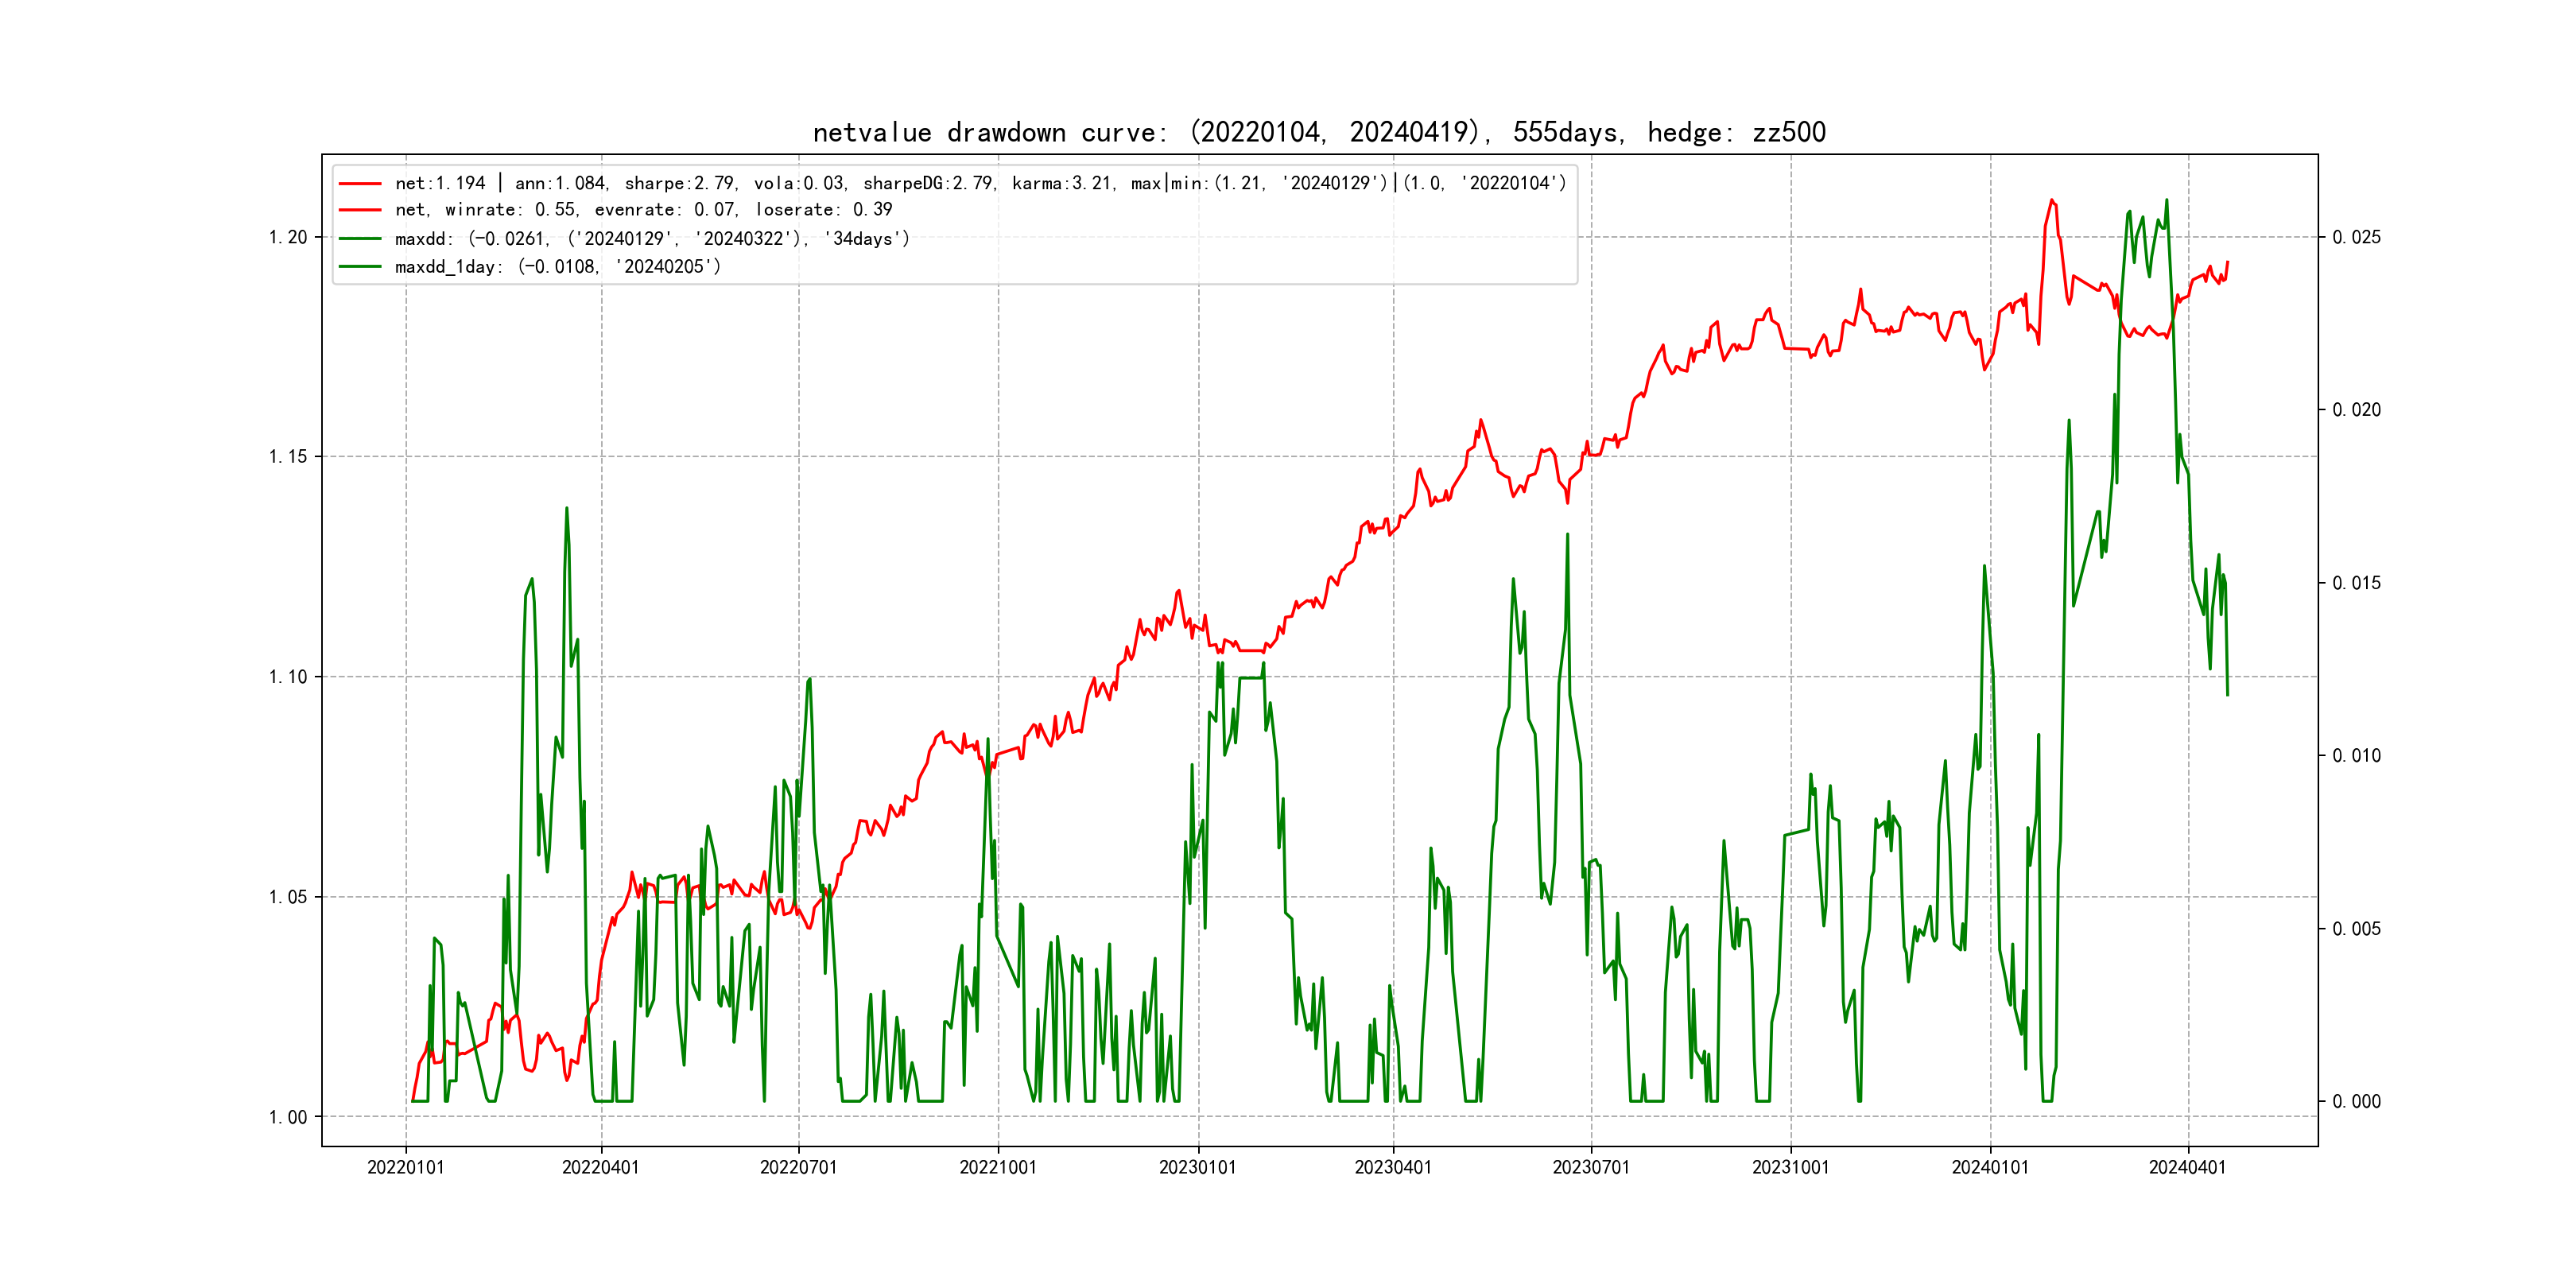Click the 20220101 x-axis label
The width and height of the screenshot is (2576, 1288).
(405, 1168)
